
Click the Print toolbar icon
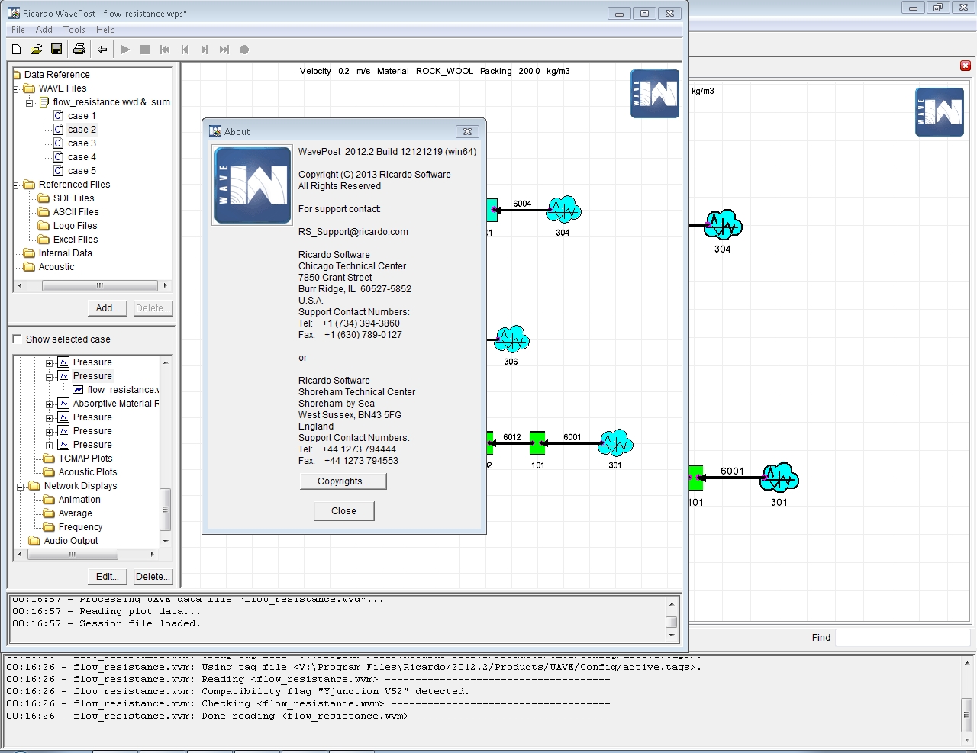coord(79,50)
